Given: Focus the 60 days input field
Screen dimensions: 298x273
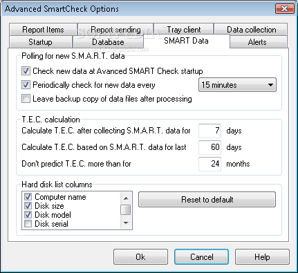Looking at the screenshot, I should click(209, 147).
